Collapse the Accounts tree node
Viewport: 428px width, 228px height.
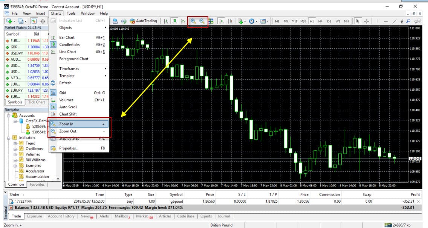(x=9, y=116)
